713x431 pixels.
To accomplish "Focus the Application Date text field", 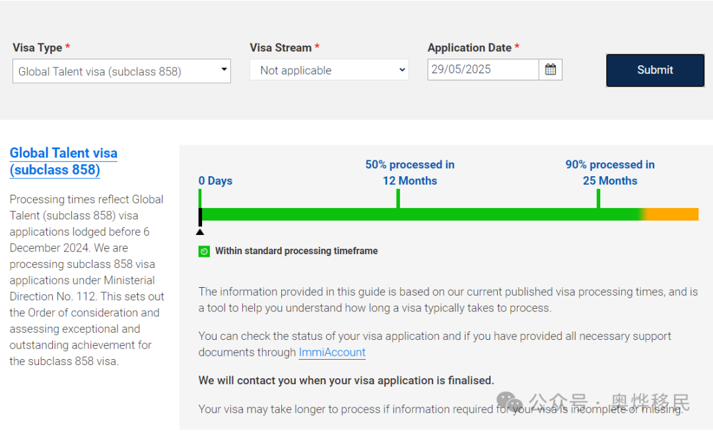I will [483, 69].
